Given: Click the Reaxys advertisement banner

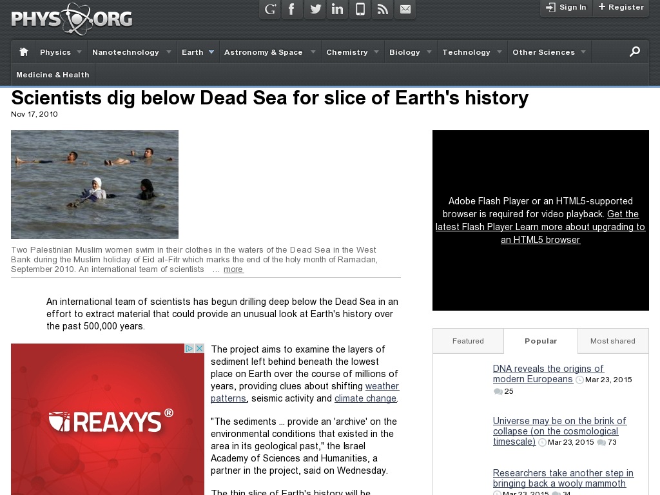Looking at the screenshot, I should pos(108,419).
